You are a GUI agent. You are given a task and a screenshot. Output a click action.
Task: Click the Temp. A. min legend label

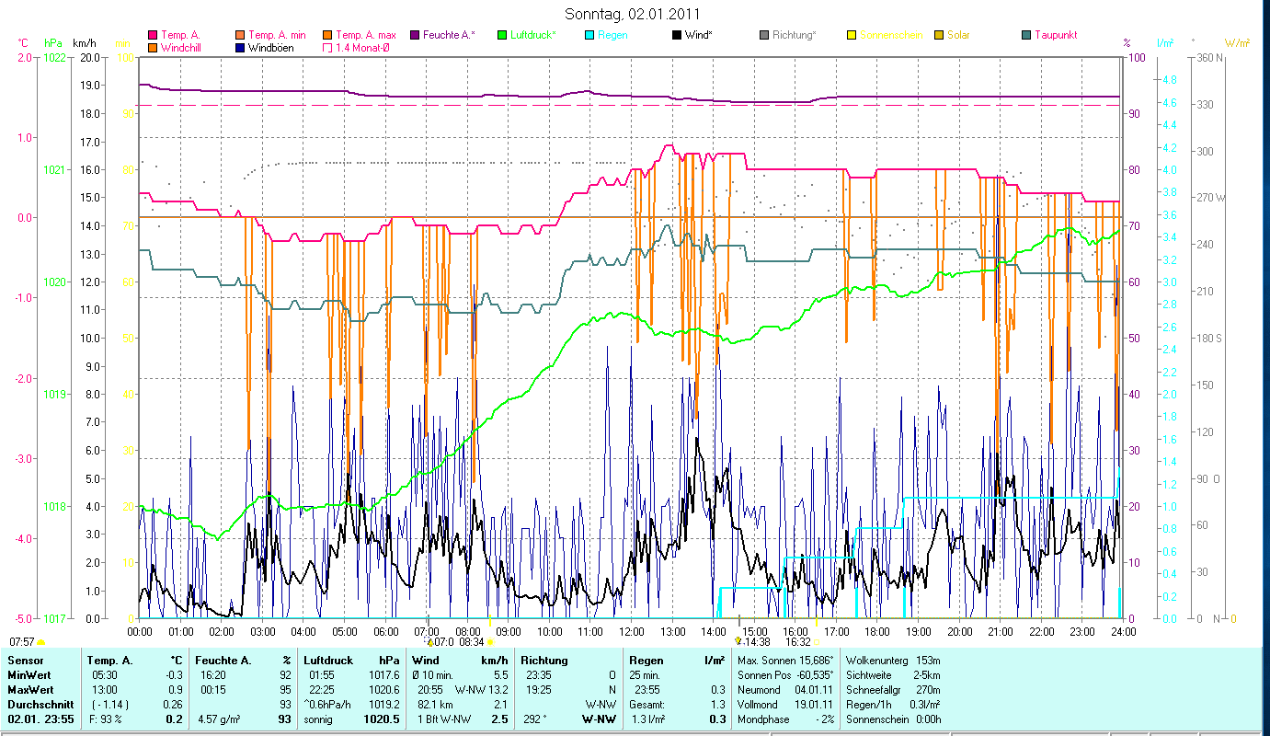point(278,36)
